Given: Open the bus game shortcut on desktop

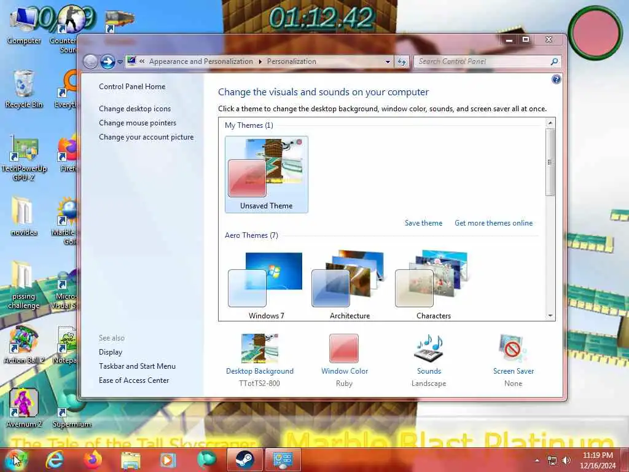Looking at the screenshot, I should 120,21.
